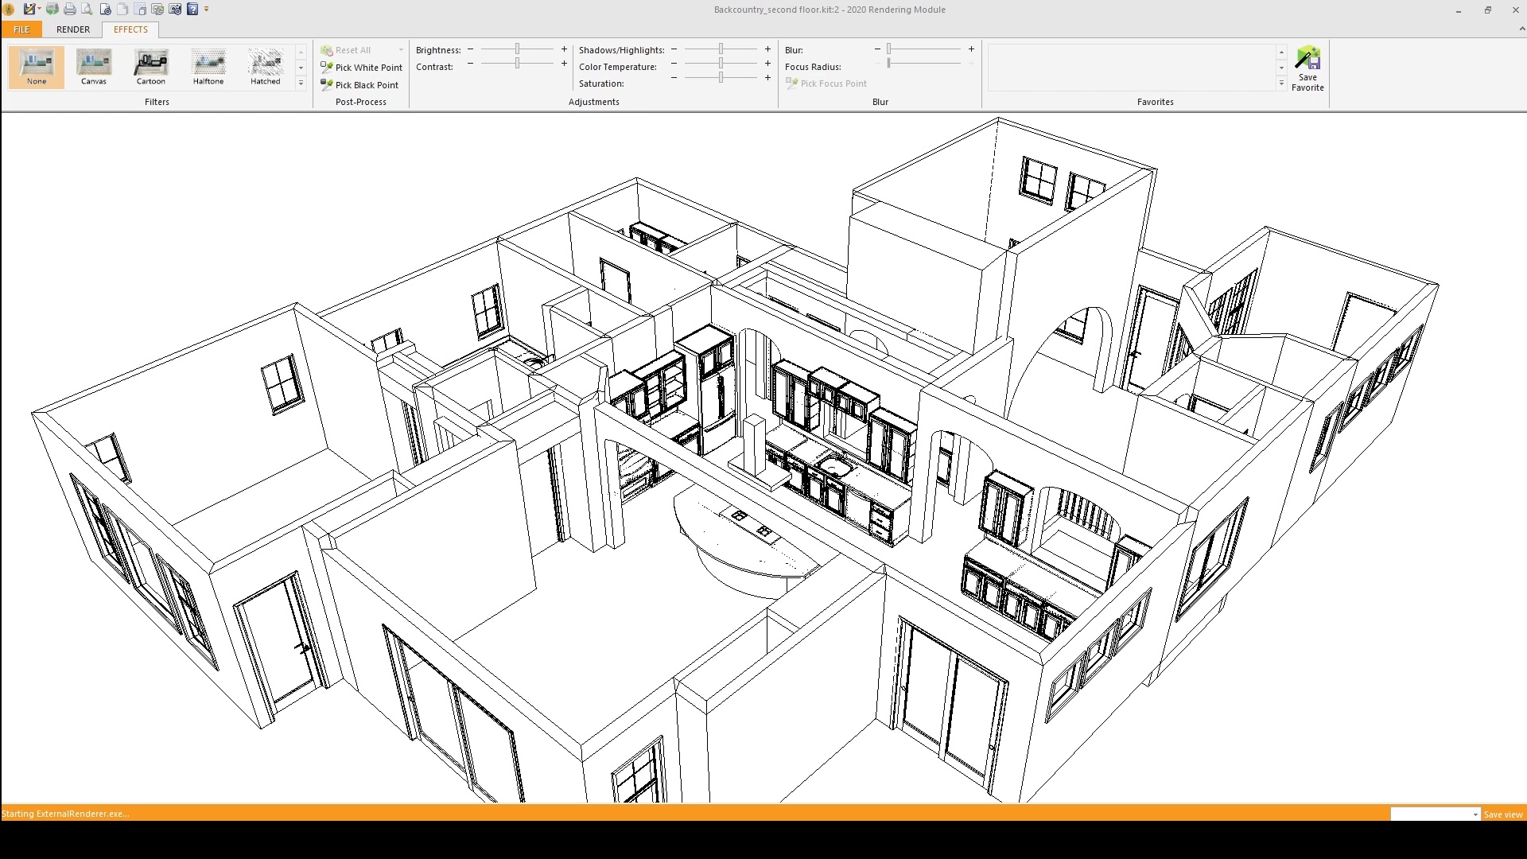Viewport: 1527px width, 859px height.
Task: Open the Help icon in toolbar
Action: (192, 10)
